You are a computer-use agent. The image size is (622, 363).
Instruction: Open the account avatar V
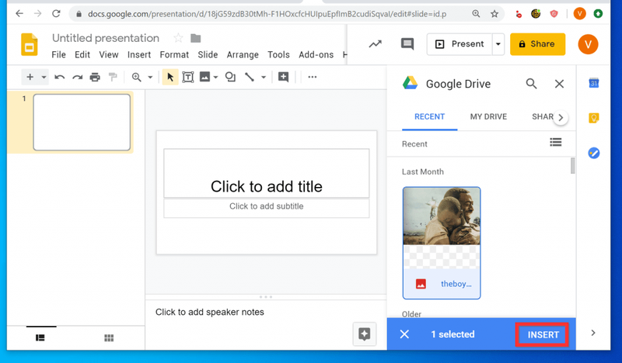click(x=588, y=44)
